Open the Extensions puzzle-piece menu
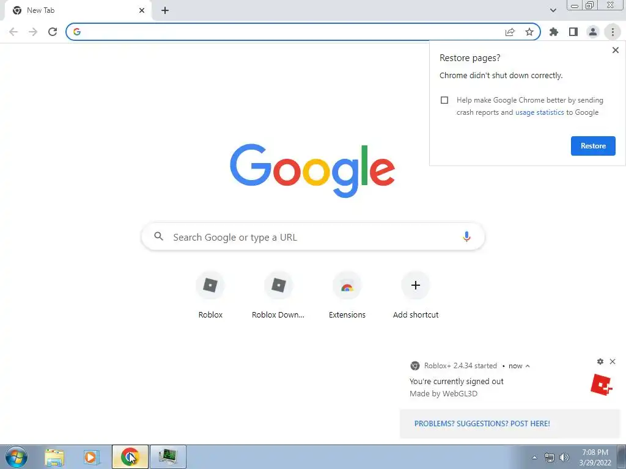626x469 pixels. click(x=554, y=32)
